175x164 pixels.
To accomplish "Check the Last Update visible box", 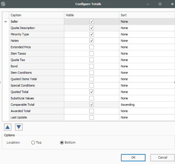I will [x=91, y=117].
